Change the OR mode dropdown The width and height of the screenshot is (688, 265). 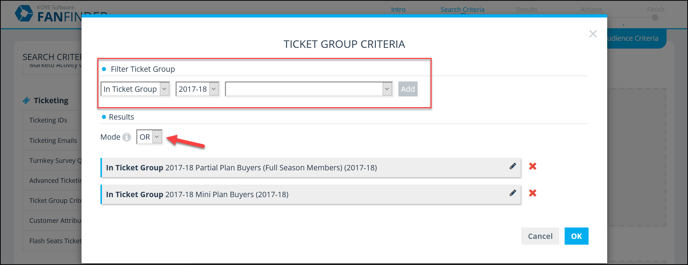click(x=149, y=137)
